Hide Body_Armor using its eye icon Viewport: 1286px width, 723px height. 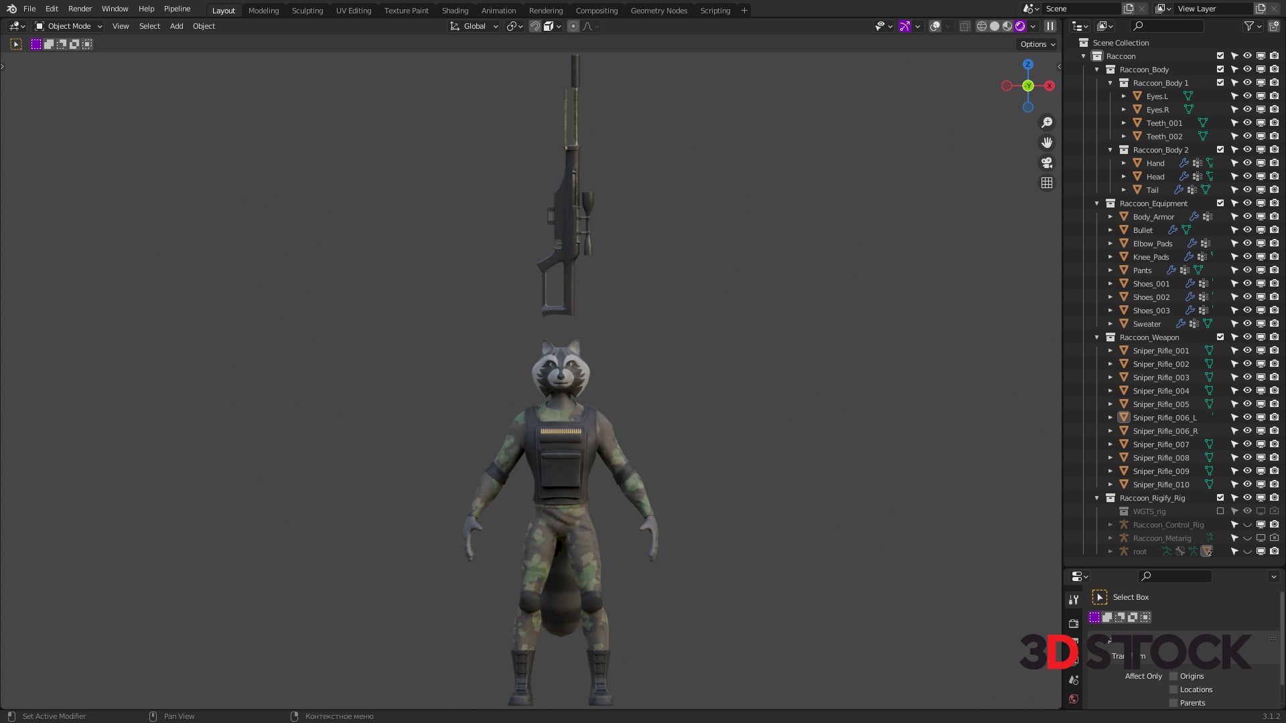point(1247,216)
